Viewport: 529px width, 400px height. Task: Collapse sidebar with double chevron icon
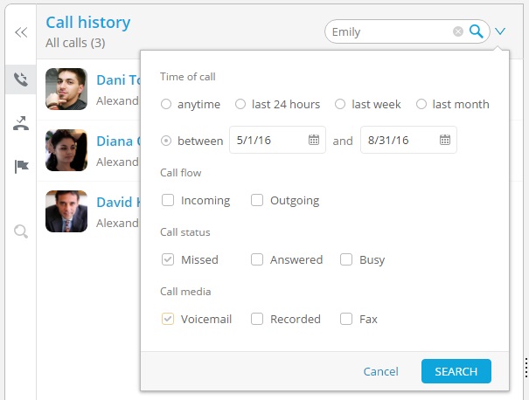coord(21,32)
